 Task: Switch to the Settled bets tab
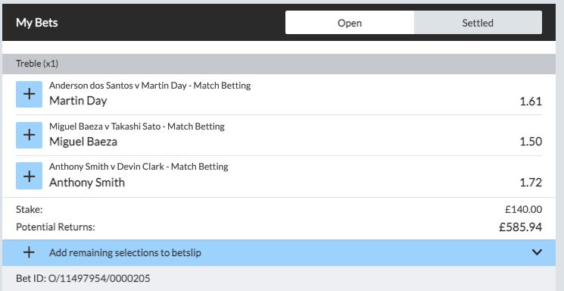(478, 23)
